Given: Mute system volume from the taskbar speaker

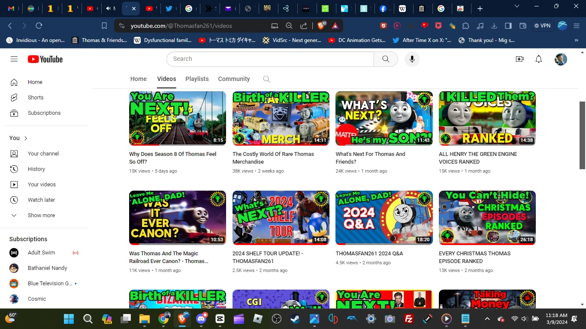Looking at the screenshot, I should (x=524, y=319).
